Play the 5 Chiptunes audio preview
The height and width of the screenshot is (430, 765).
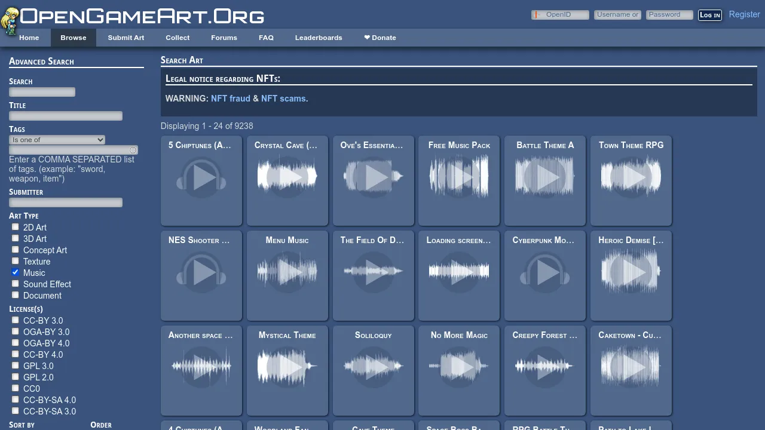[x=201, y=176]
